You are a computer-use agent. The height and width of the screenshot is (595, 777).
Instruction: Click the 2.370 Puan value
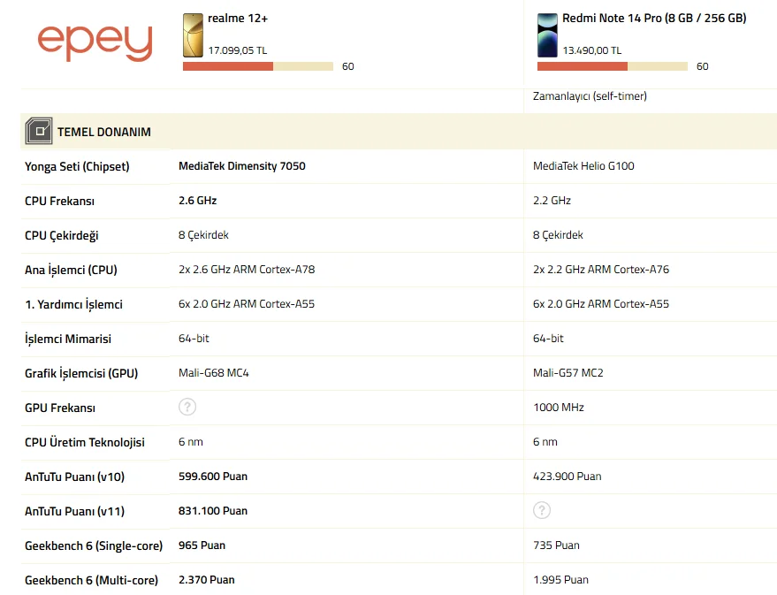[206, 580]
